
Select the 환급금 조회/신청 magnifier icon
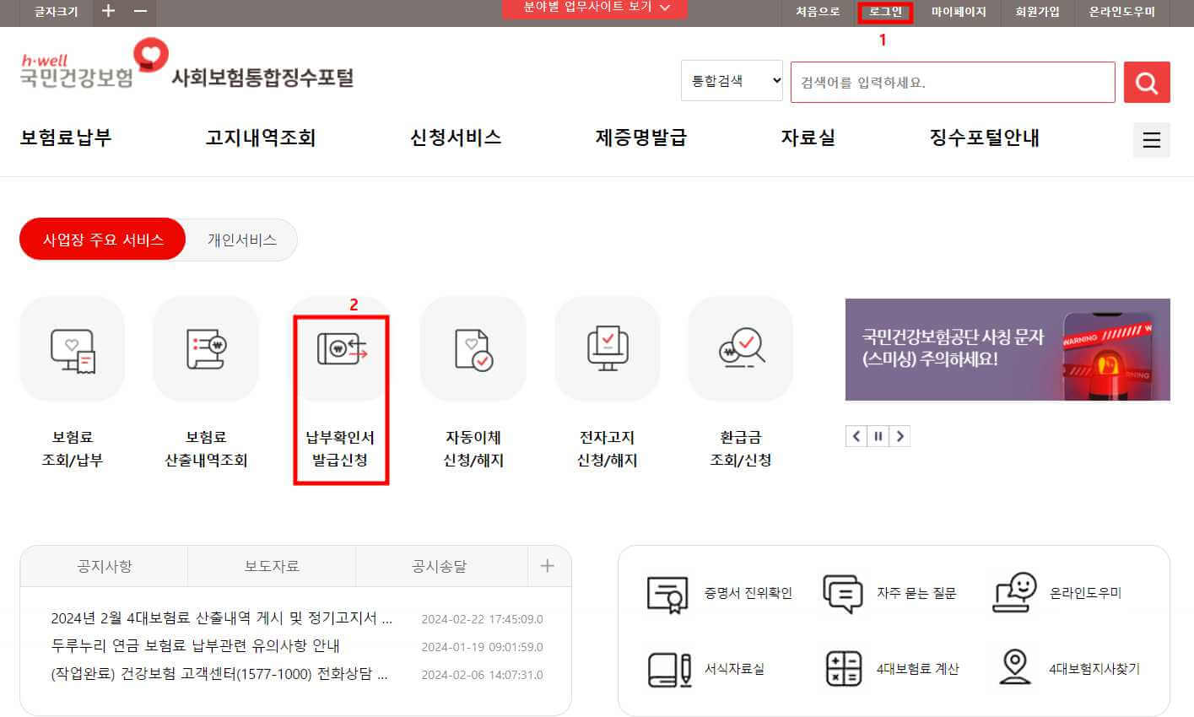pyautogui.click(x=740, y=348)
